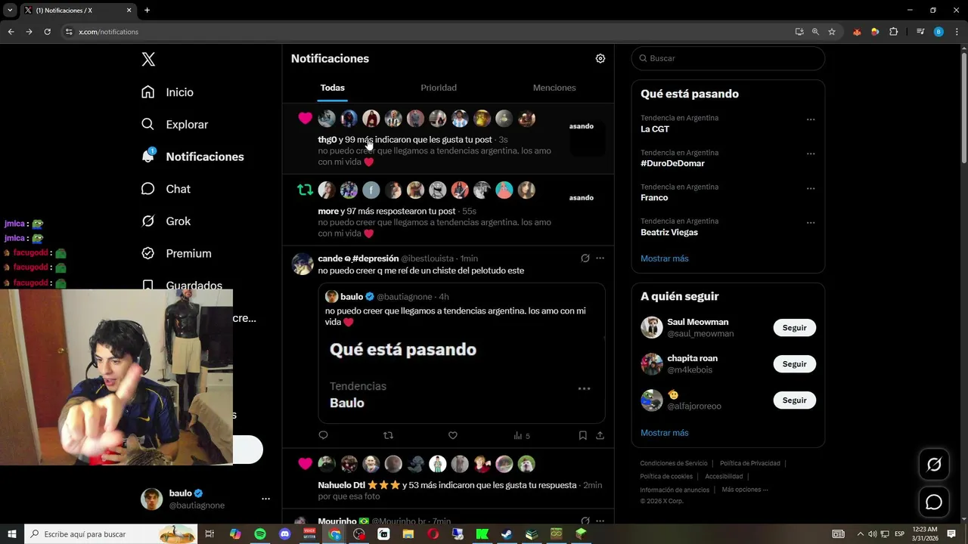The height and width of the screenshot is (544, 968).
Task: Open Grok from sidebar
Action: (x=166, y=221)
